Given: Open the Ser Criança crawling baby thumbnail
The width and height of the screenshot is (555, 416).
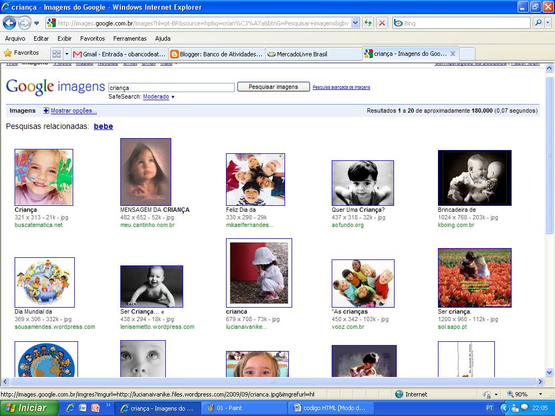Looking at the screenshot, I should [152, 287].
